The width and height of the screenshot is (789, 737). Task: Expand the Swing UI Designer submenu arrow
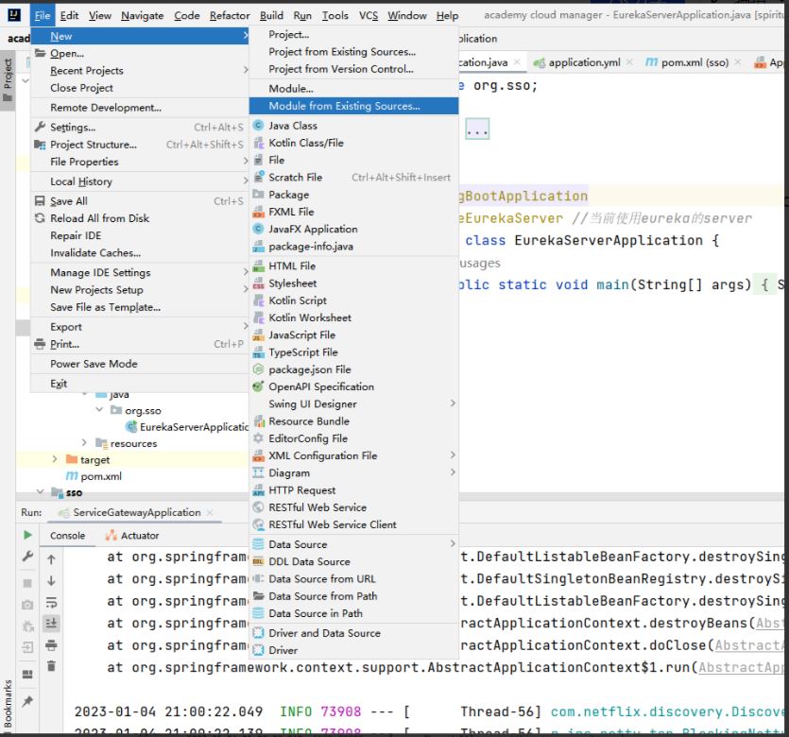pyautogui.click(x=453, y=403)
